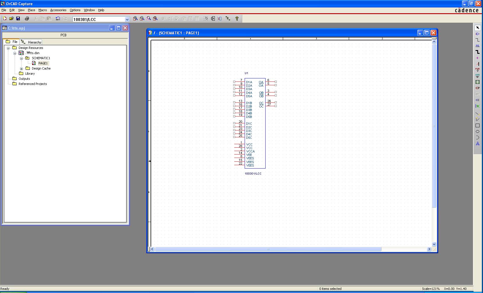Pick the Place Wire tool
The image size is (483, 293).
(x=478, y=40)
